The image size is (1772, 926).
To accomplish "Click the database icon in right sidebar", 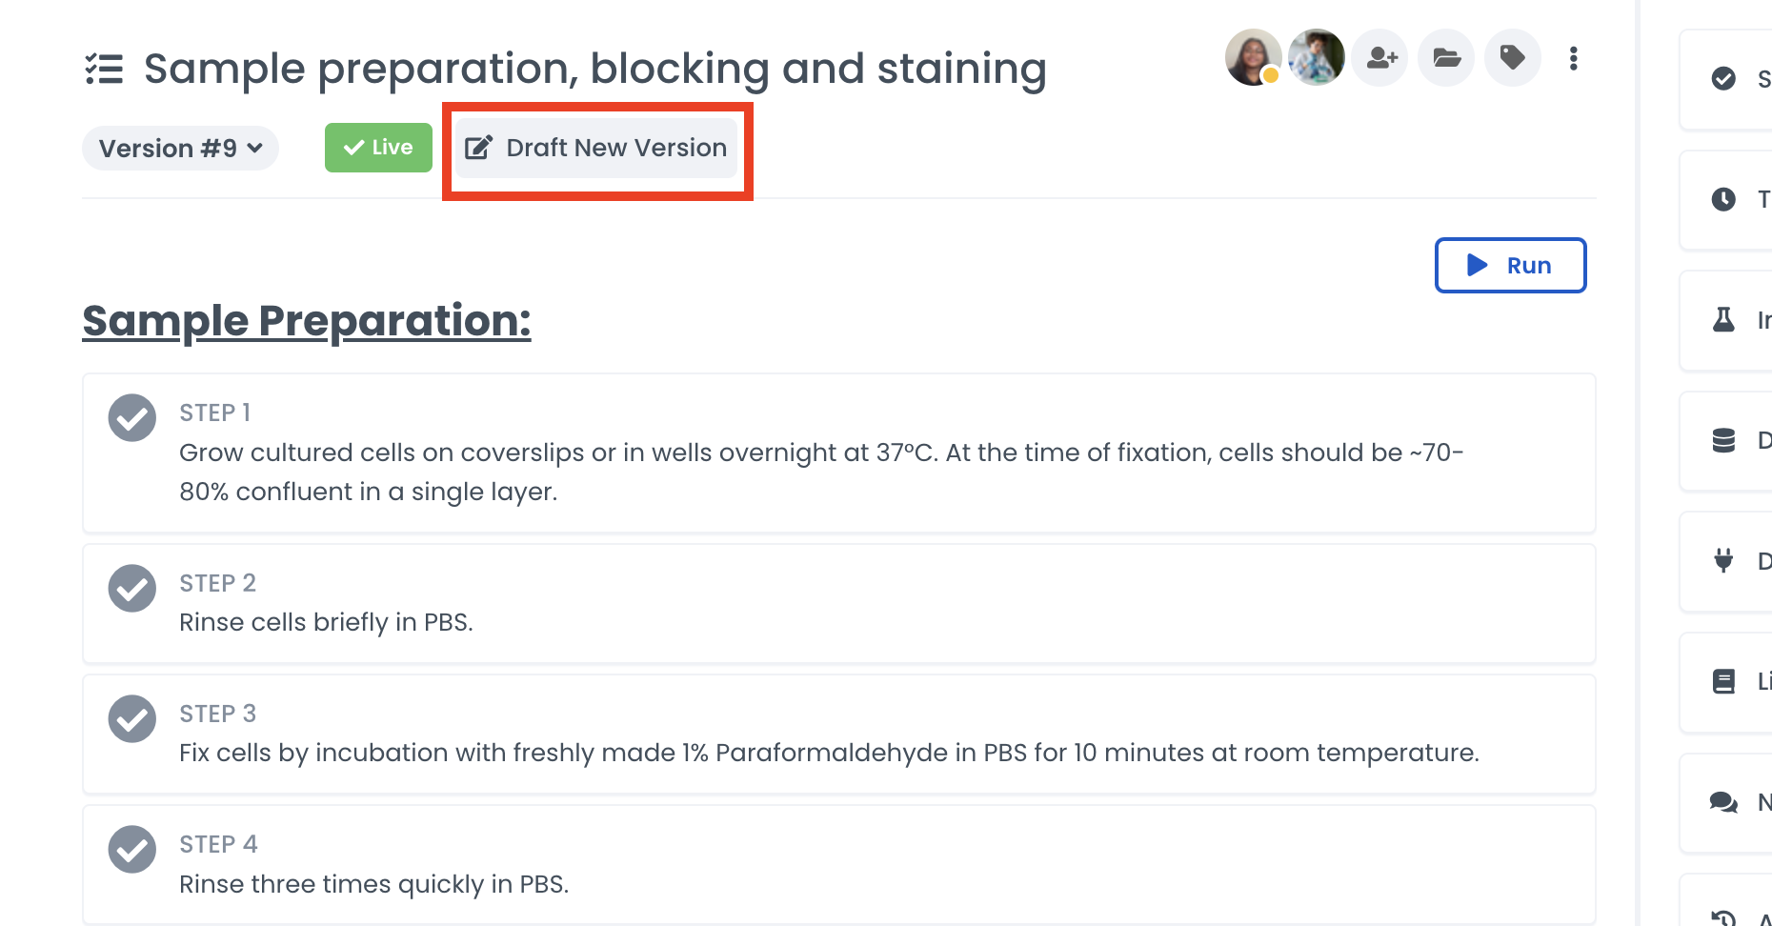I will 1723,440.
